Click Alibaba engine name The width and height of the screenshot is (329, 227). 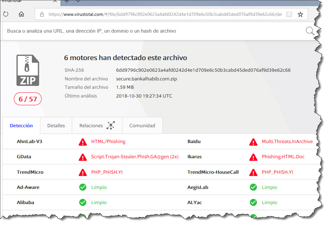25,202
